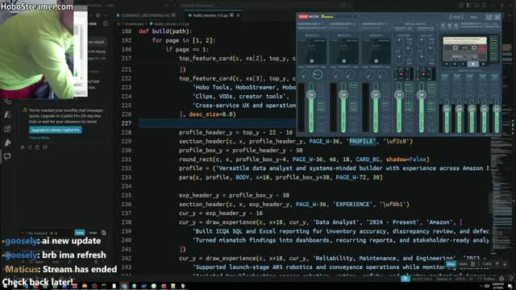The height and width of the screenshot is (290, 516).
Task: Click the stop button on the Voicemeeter cassette recorder
Action: (473, 64)
